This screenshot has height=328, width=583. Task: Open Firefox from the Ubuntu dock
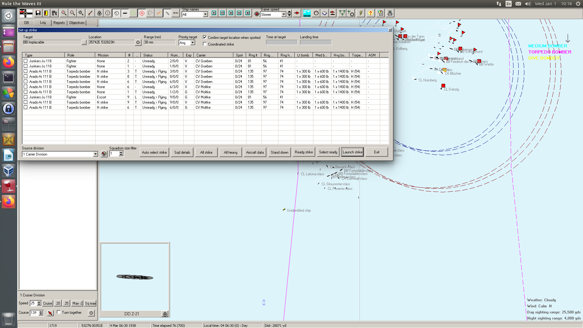tap(9, 62)
